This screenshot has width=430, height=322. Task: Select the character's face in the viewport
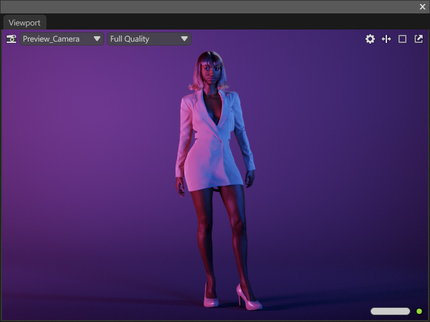pos(210,74)
